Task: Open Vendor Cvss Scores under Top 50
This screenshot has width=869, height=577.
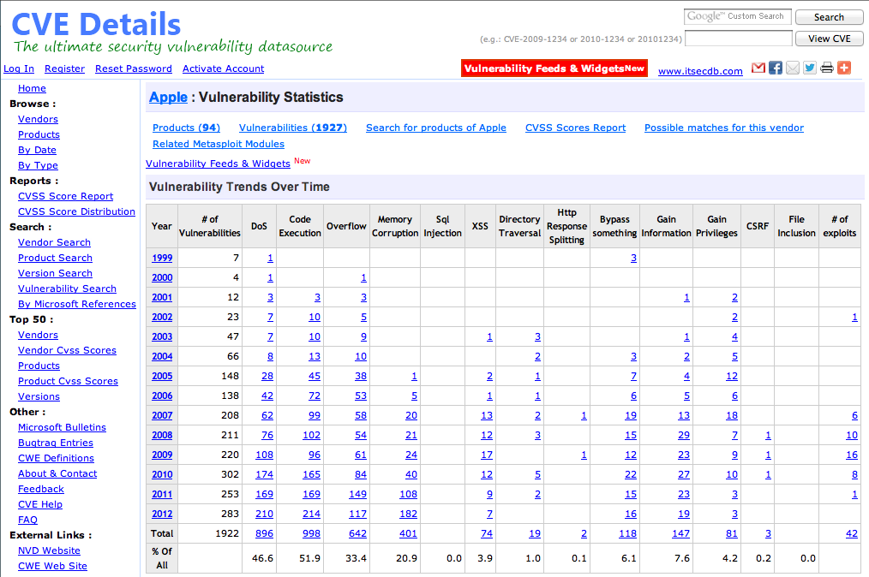Action: tap(67, 350)
